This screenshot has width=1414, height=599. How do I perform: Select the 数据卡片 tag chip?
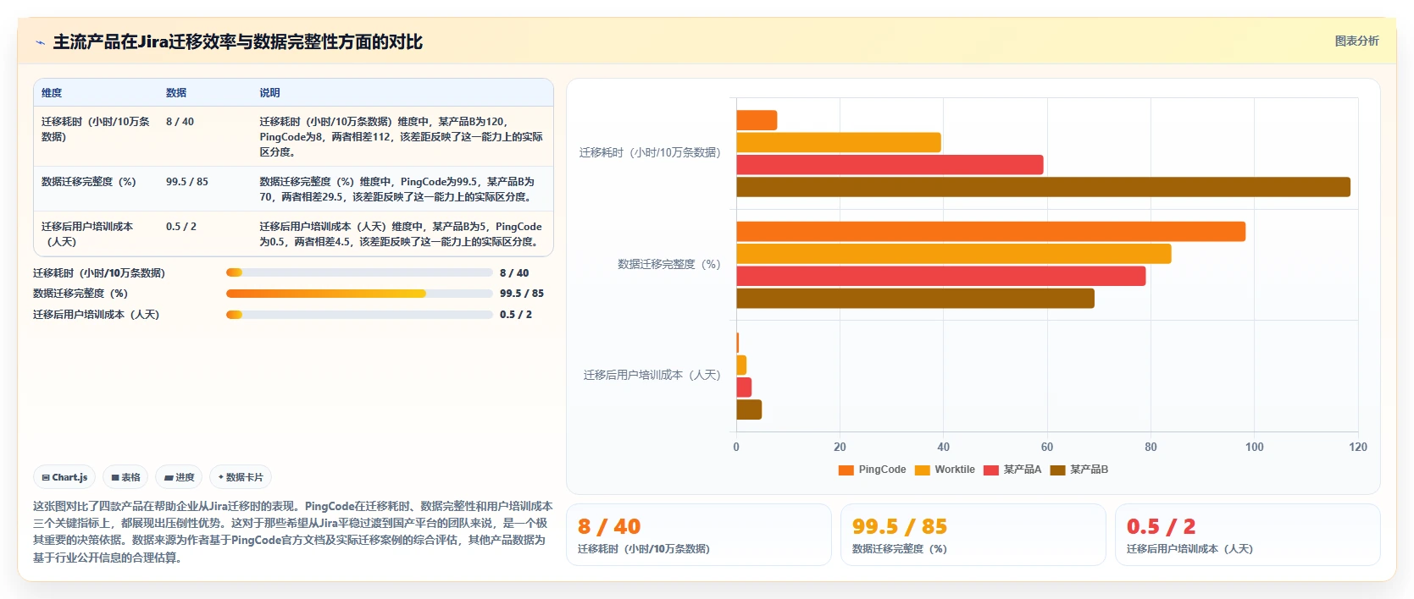coord(241,477)
